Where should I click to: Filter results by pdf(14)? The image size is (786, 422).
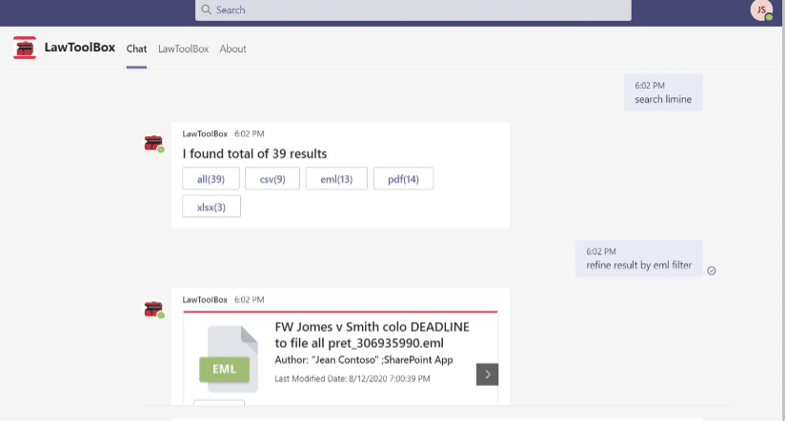403,179
